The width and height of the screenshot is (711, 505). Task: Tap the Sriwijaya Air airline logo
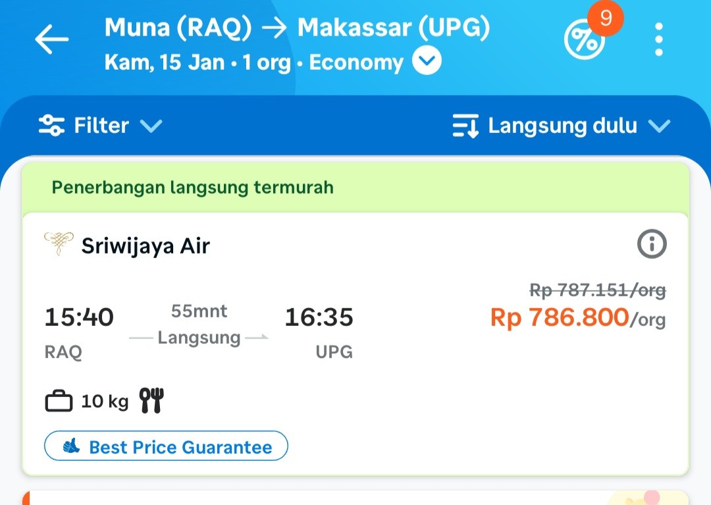pos(59,244)
